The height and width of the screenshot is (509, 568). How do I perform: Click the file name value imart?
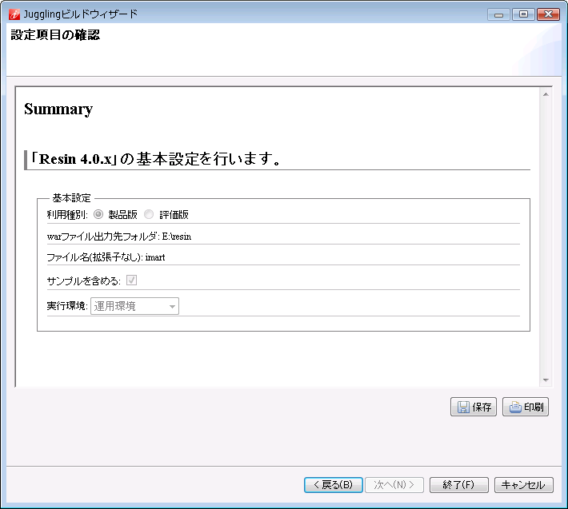point(155,257)
